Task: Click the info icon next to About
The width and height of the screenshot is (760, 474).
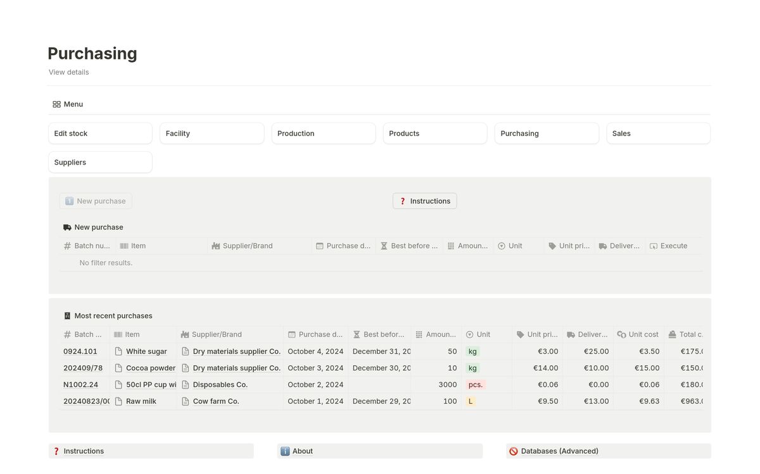Action: 285,451
